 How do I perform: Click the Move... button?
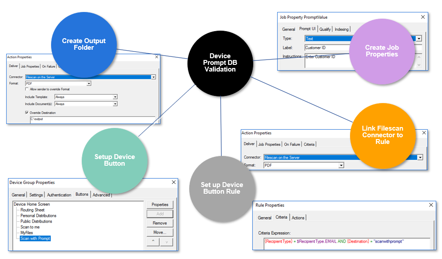coord(160,232)
